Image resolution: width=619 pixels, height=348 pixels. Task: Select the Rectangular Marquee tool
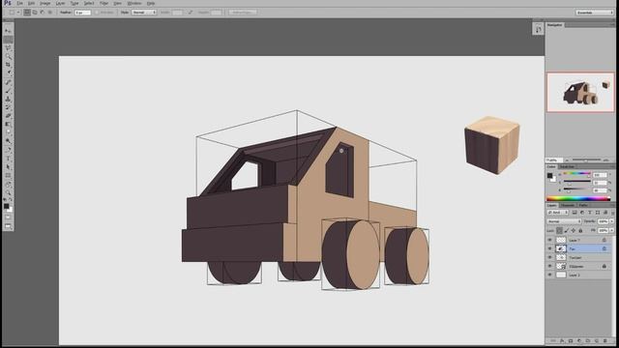[8, 40]
